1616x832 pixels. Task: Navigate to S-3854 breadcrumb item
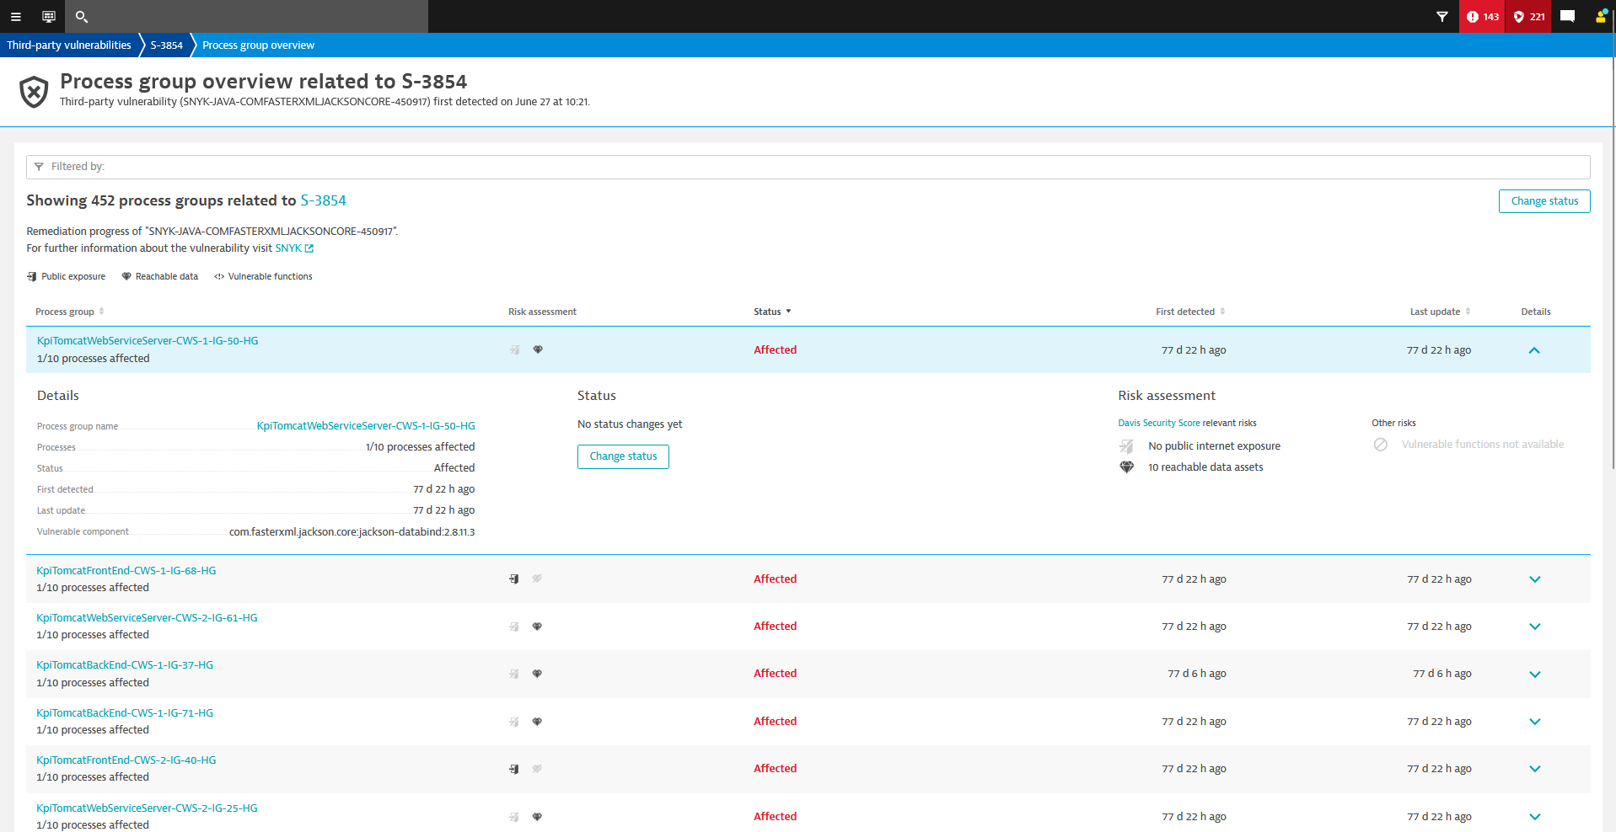pyautogui.click(x=166, y=45)
